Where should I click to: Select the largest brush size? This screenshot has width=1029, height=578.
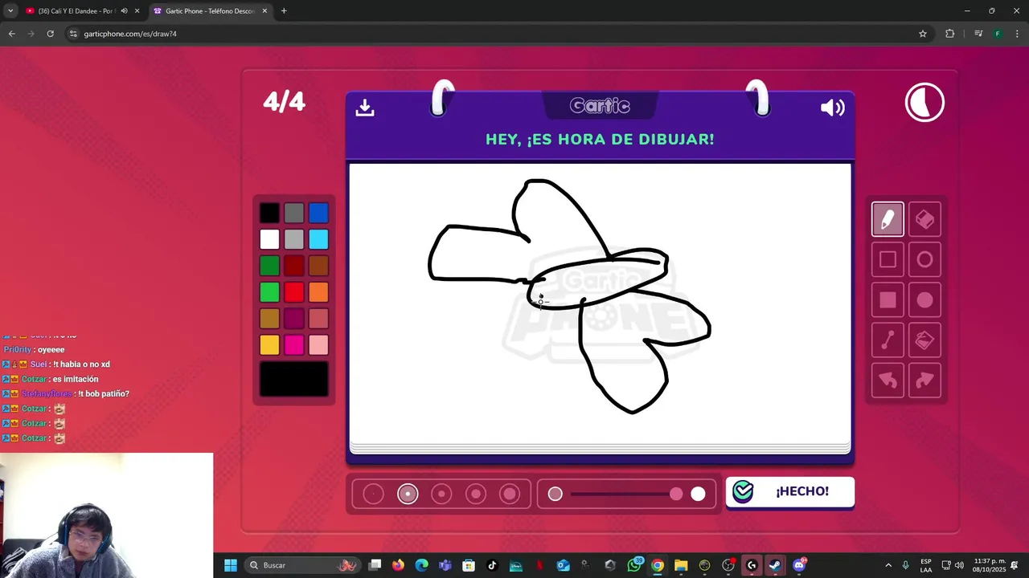(510, 495)
